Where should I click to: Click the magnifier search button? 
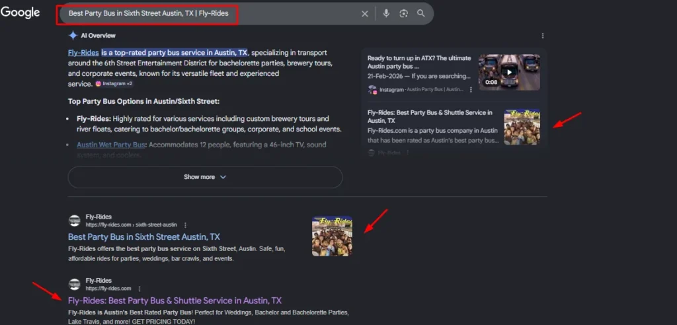click(x=421, y=13)
